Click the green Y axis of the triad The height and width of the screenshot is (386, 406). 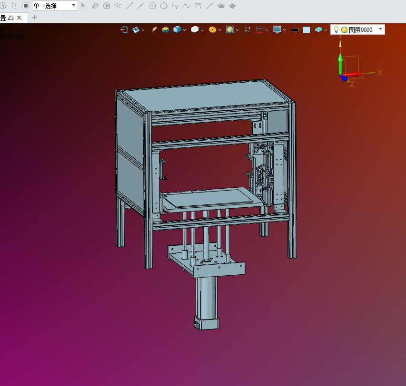(340, 63)
